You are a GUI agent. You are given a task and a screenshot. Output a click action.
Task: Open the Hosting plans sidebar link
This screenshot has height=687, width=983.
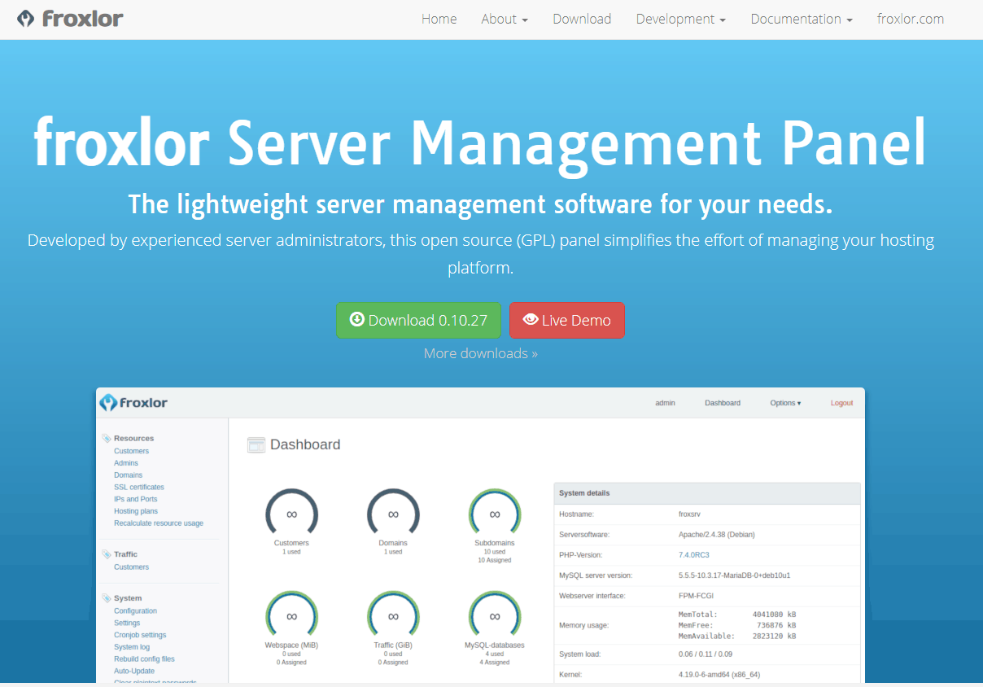(x=136, y=511)
